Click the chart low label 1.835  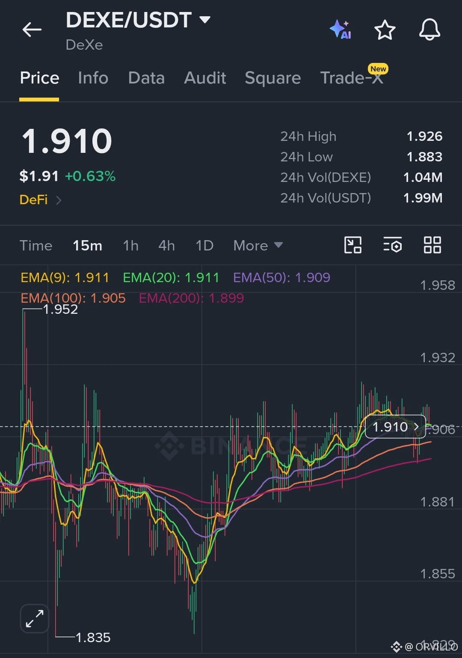[93, 637]
